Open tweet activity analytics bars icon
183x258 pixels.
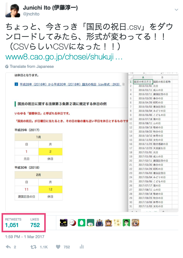pos(82,247)
